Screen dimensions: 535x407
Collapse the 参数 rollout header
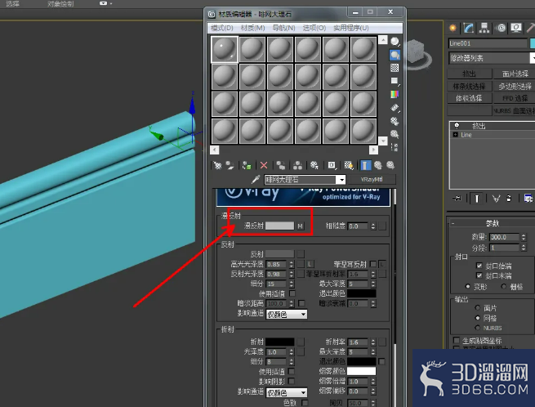493,223
